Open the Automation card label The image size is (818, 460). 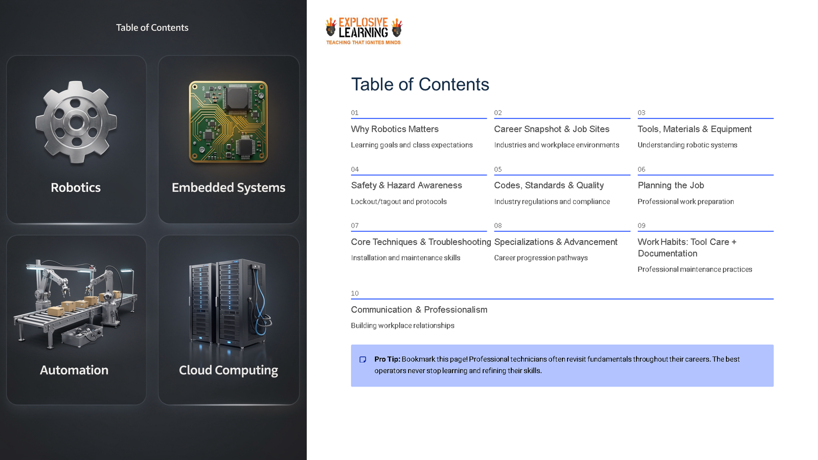pos(74,370)
